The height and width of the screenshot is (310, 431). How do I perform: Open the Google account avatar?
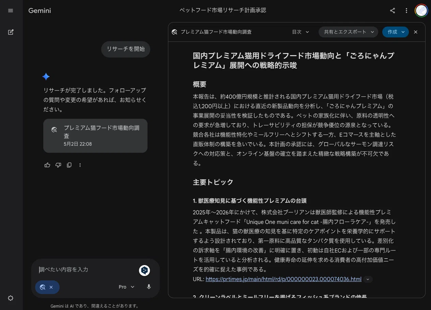[421, 11]
